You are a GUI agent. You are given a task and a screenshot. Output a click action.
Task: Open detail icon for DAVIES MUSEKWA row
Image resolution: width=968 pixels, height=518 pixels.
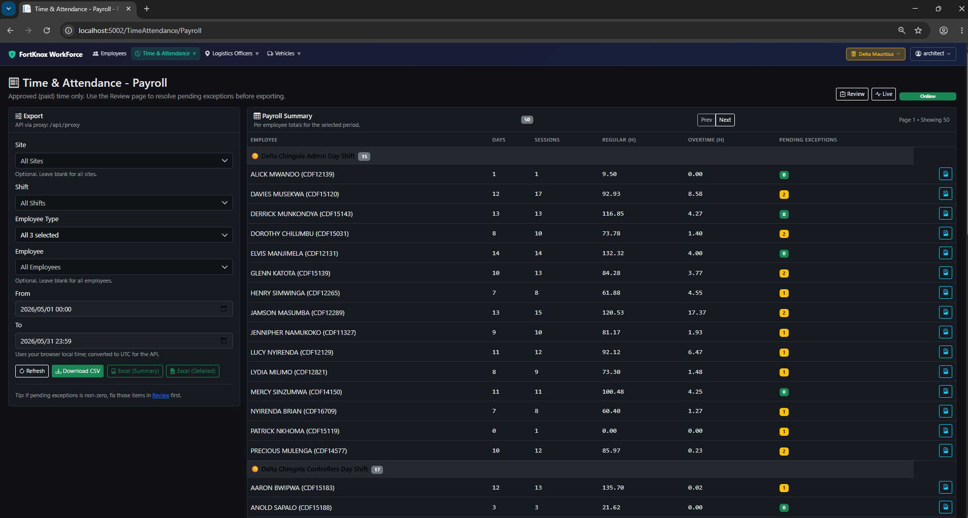(945, 194)
